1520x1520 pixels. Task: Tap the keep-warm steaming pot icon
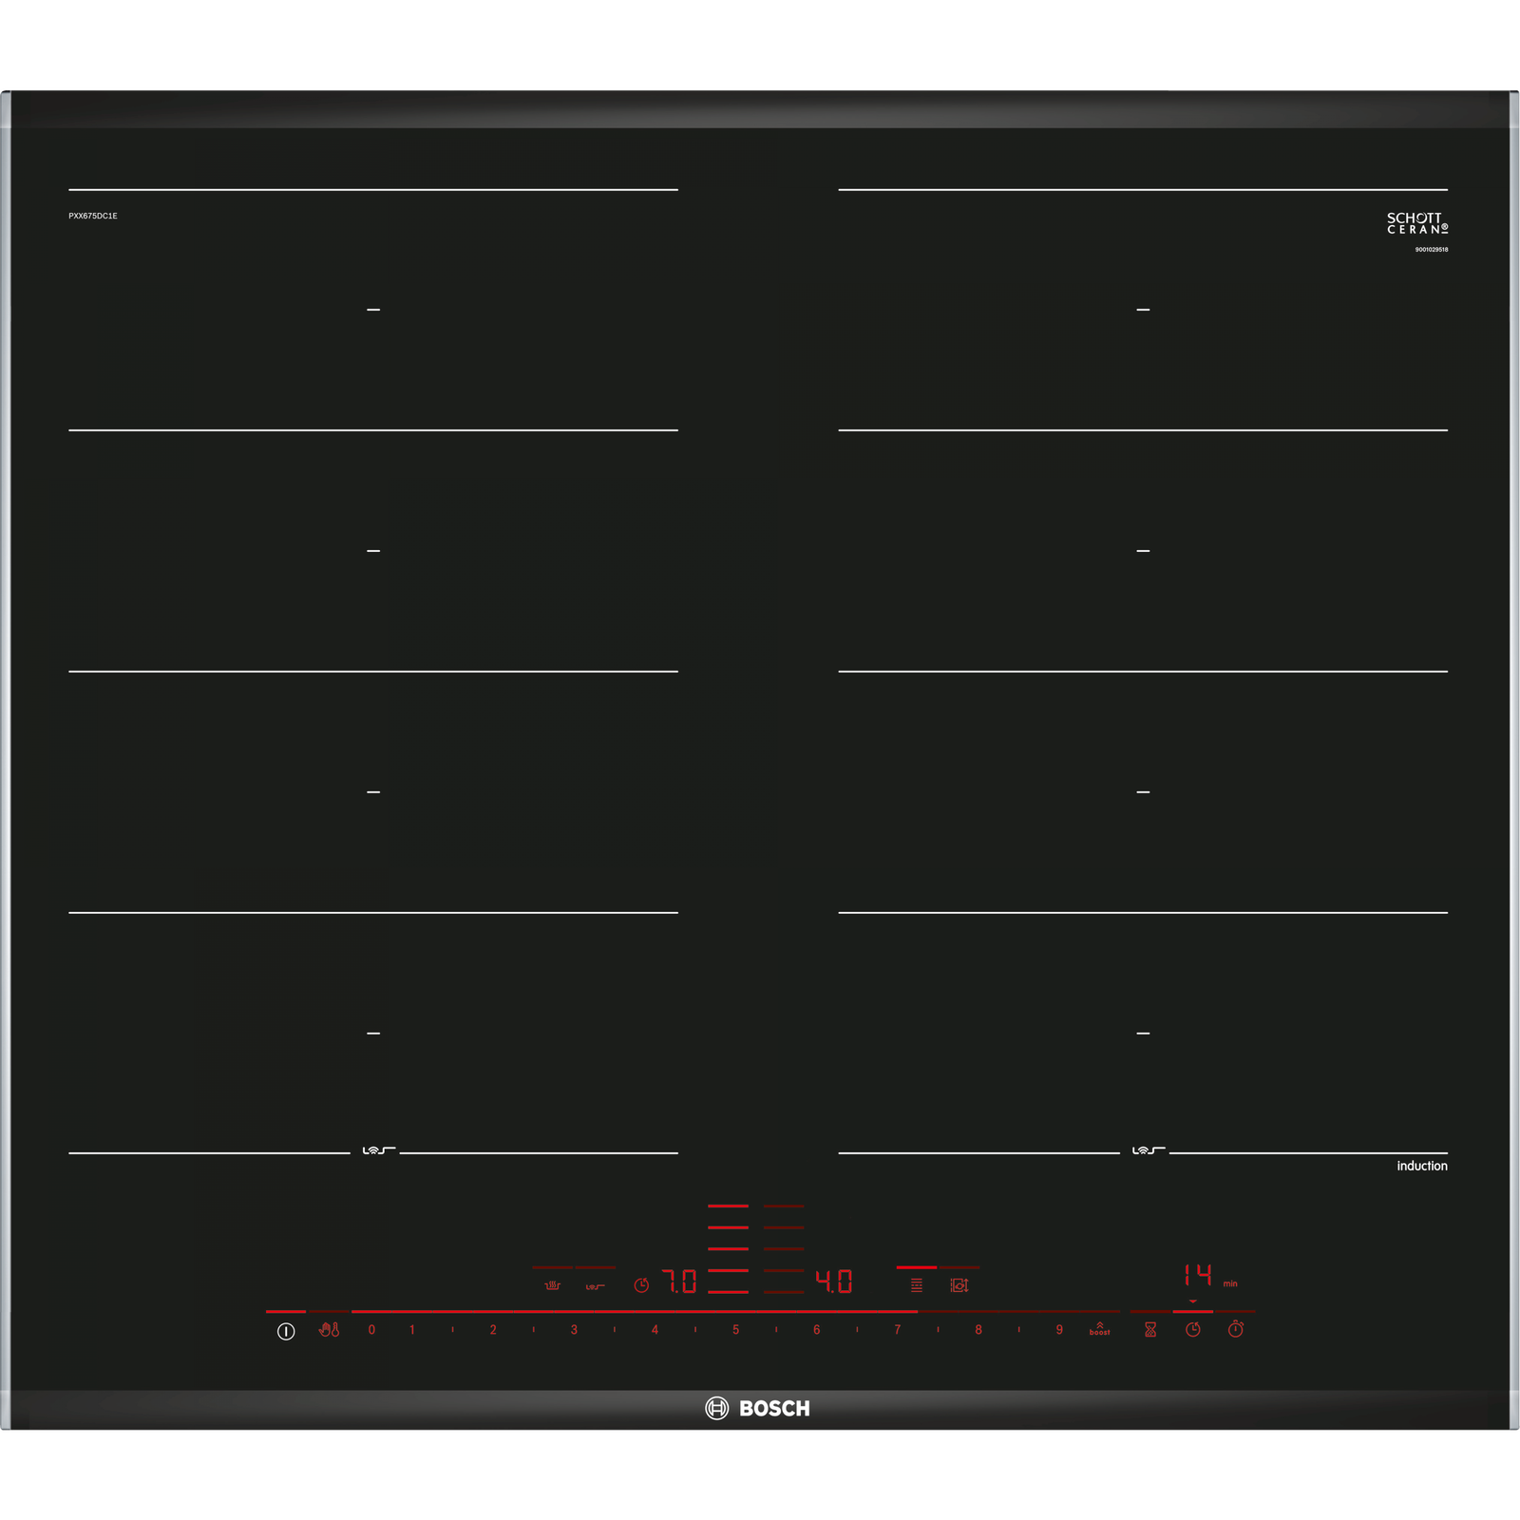pos(552,1285)
